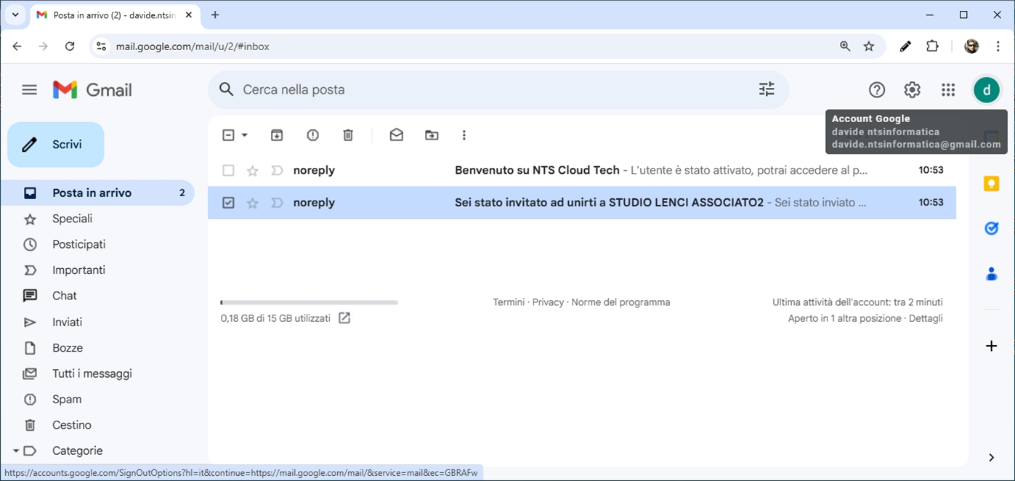The image size is (1015, 481).
Task: Open the Dettagli account activity link
Action: [x=926, y=318]
